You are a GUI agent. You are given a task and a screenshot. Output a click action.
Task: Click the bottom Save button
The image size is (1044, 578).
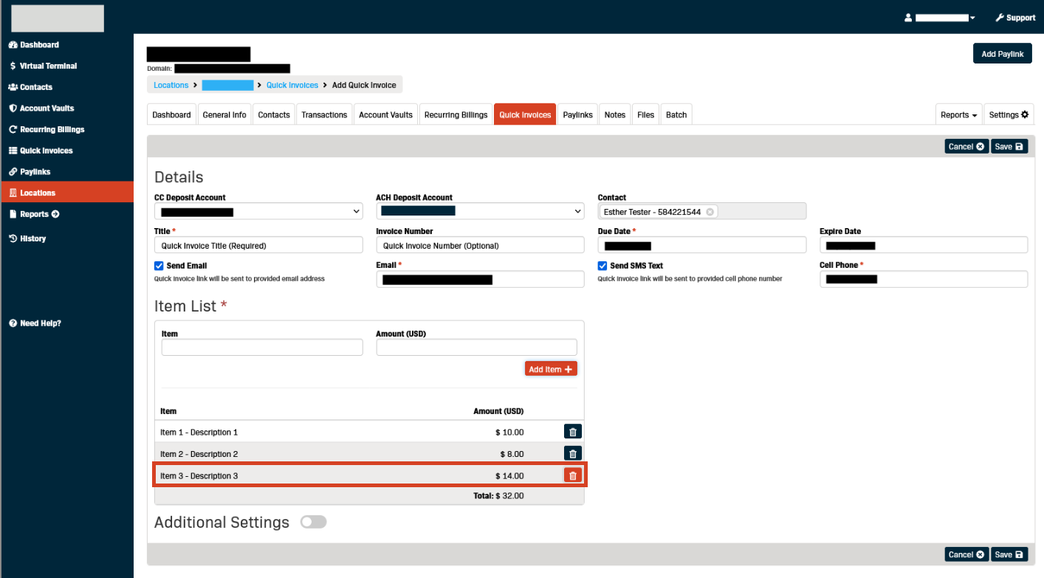pyautogui.click(x=1009, y=554)
